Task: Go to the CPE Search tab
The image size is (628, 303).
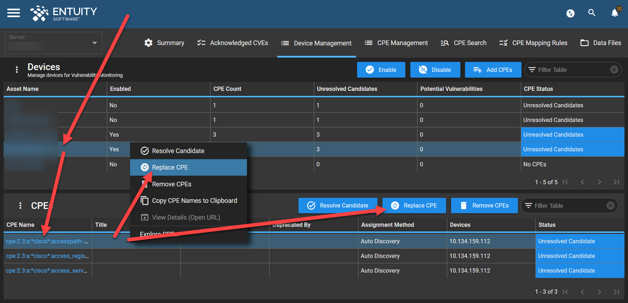Action: (464, 43)
